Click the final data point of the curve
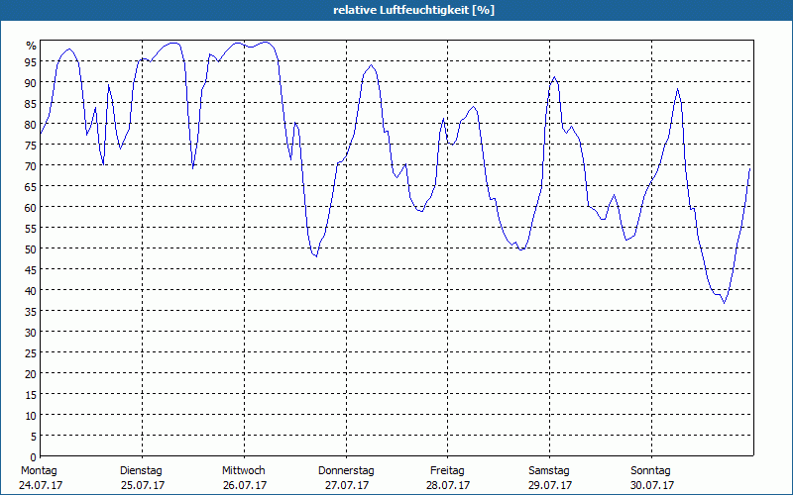Screen dimensions: 793x495 [x=749, y=168]
